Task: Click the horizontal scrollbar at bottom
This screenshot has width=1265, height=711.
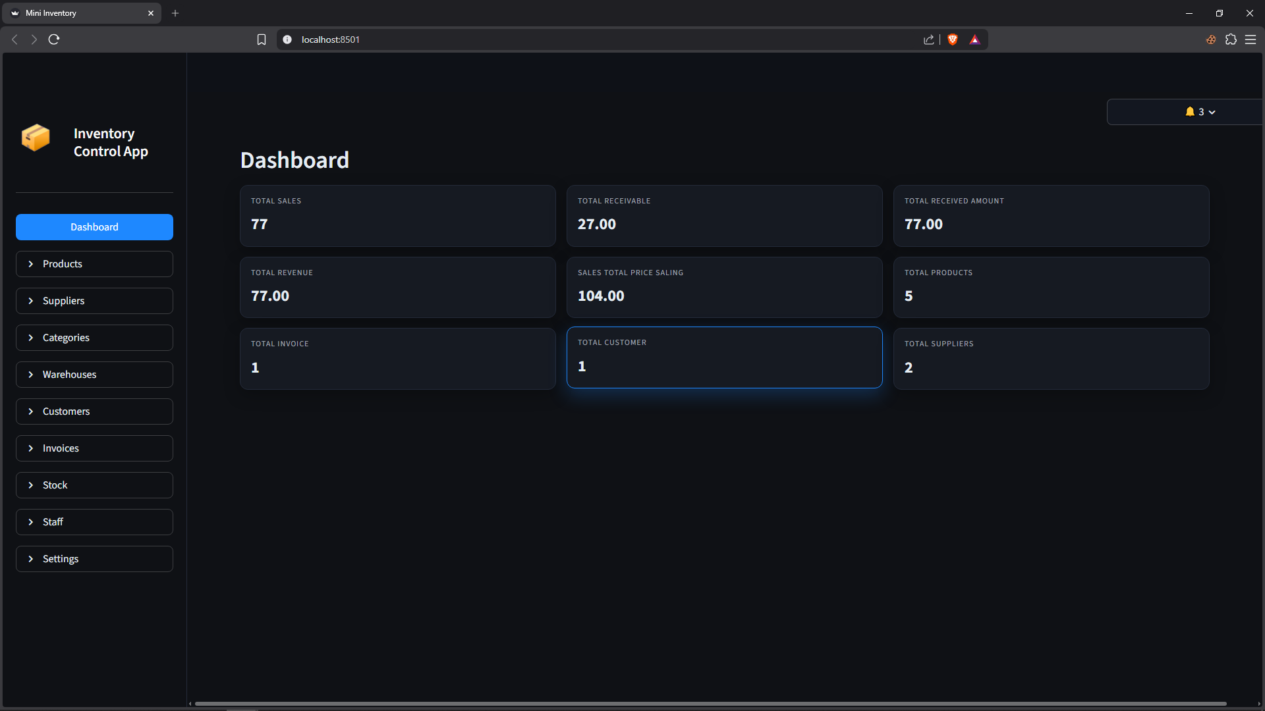Action: (710, 704)
